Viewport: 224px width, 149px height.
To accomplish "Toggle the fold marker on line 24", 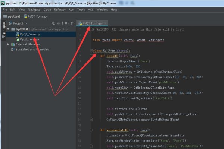I will 91,119.
